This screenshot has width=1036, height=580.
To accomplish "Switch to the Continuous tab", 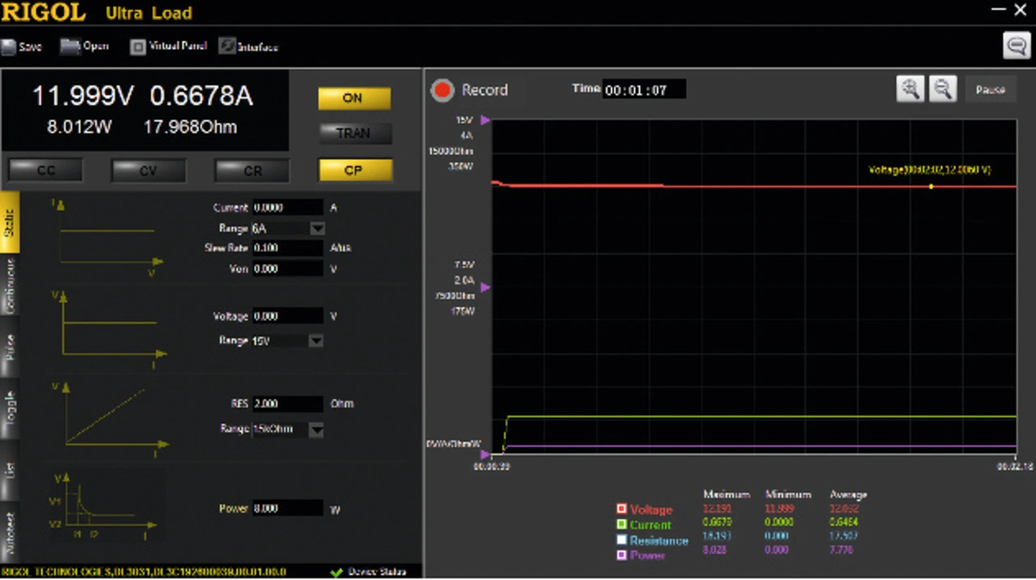I will [x=9, y=285].
